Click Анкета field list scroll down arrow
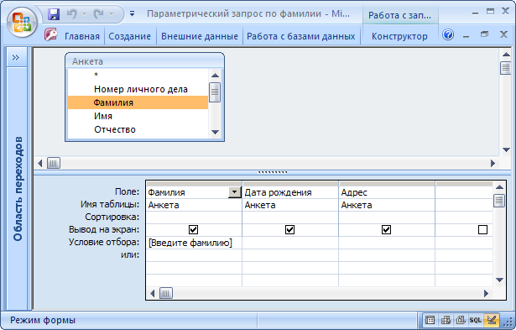Image resolution: width=516 pixels, height=330 pixels. click(x=215, y=132)
